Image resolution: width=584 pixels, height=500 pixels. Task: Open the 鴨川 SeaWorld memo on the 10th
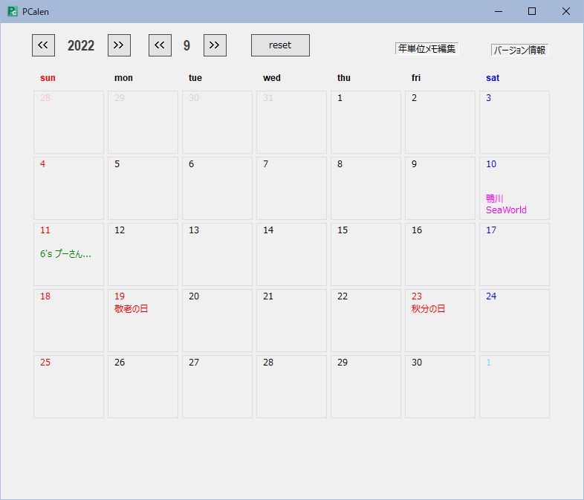coord(506,204)
